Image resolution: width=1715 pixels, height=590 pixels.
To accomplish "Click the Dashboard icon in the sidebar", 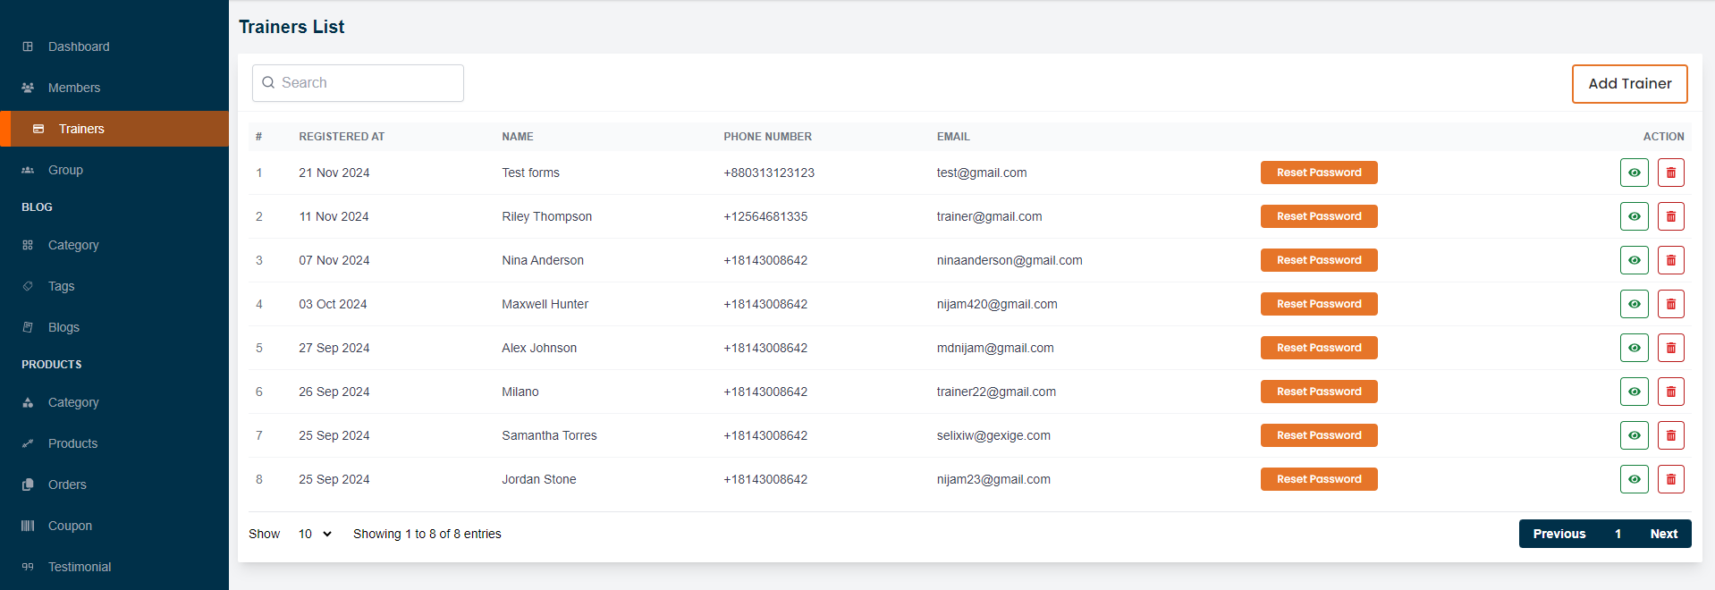I will tap(28, 46).
